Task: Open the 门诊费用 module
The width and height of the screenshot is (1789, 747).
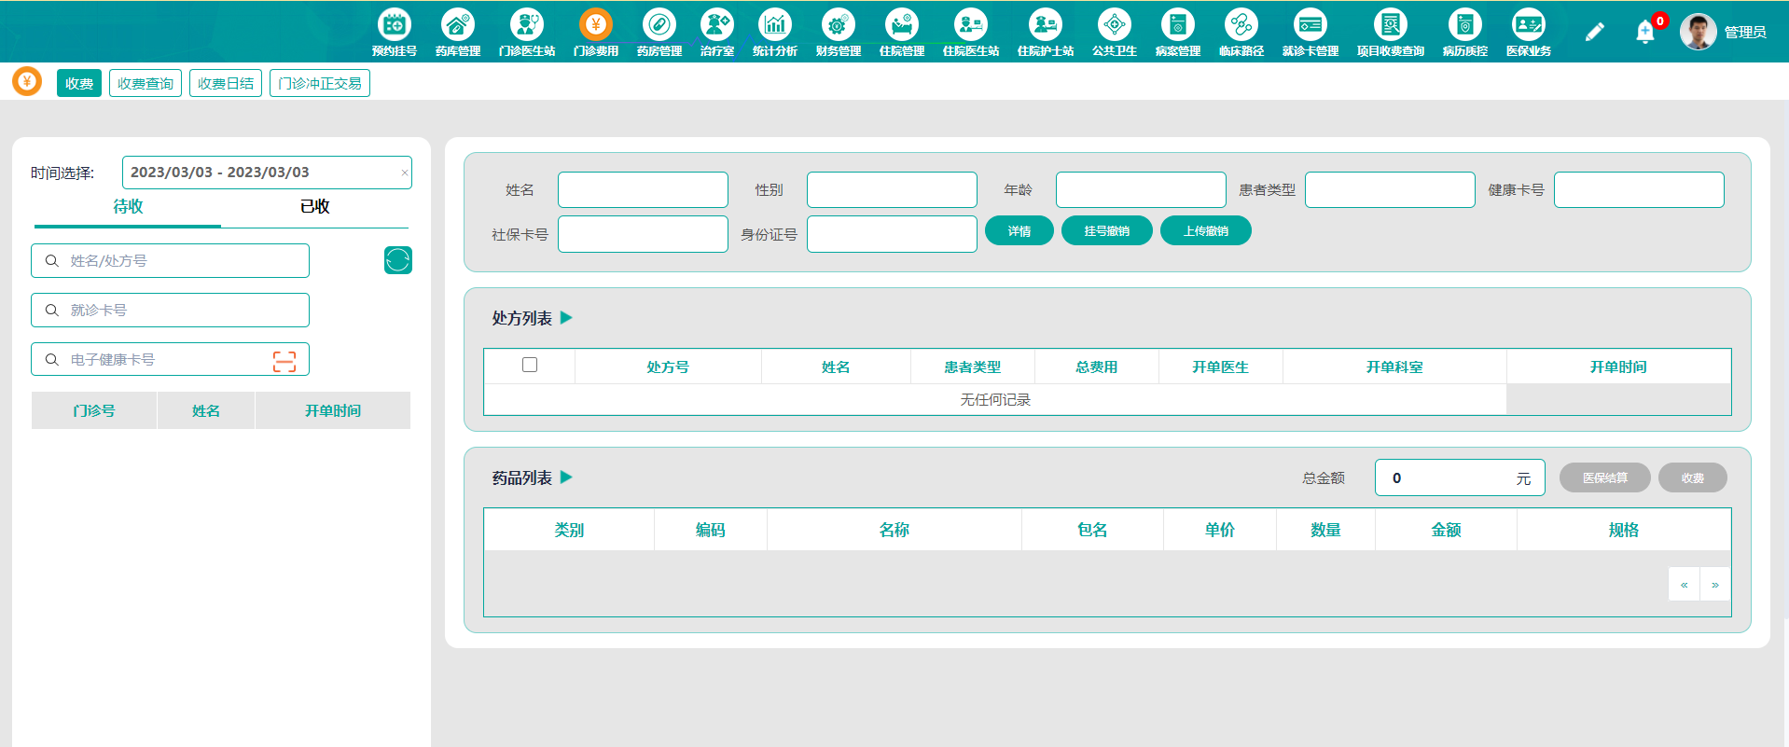Action: point(595,33)
